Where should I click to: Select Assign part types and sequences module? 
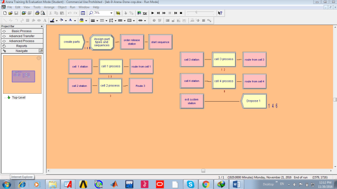click(102, 42)
